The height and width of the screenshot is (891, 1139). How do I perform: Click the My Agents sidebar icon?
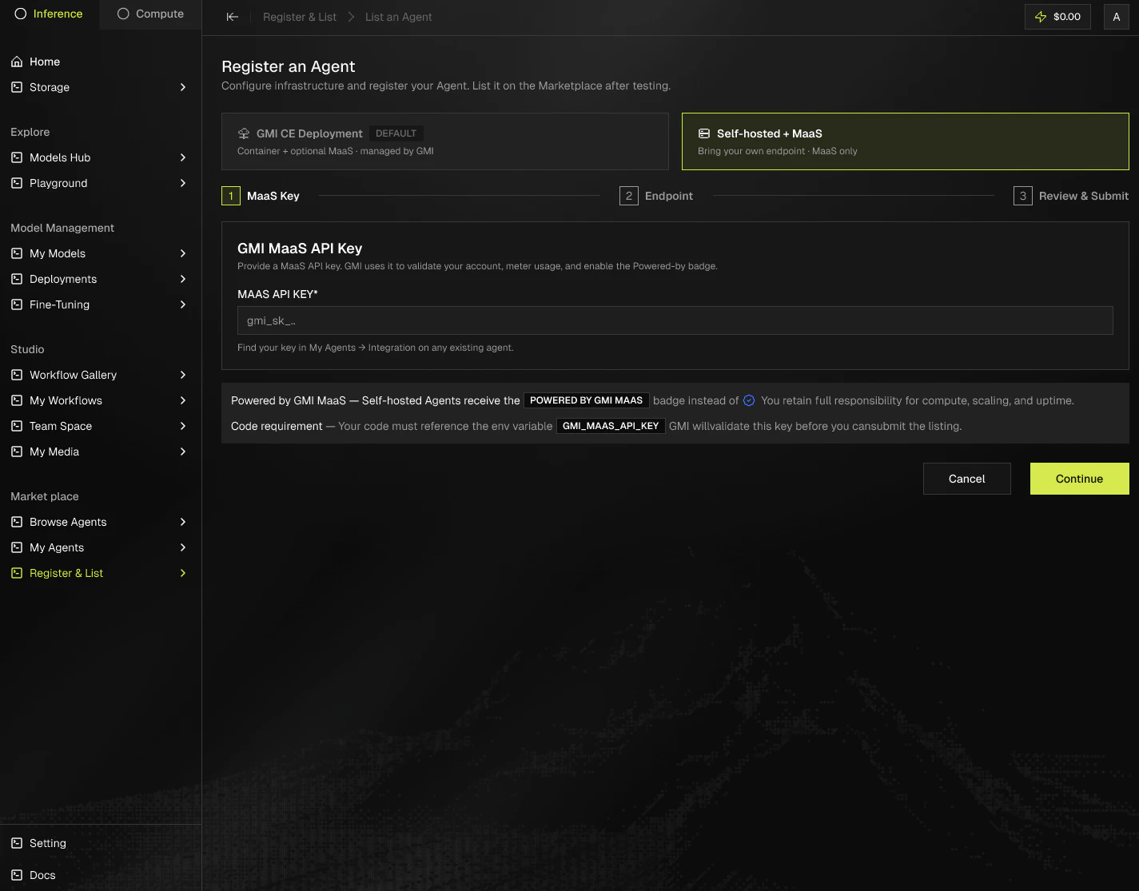click(x=17, y=547)
